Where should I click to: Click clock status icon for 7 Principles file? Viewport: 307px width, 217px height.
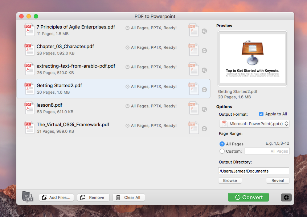(127, 28)
